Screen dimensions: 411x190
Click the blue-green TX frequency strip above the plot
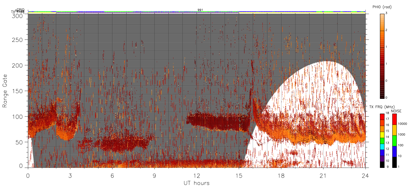coord(197,12)
